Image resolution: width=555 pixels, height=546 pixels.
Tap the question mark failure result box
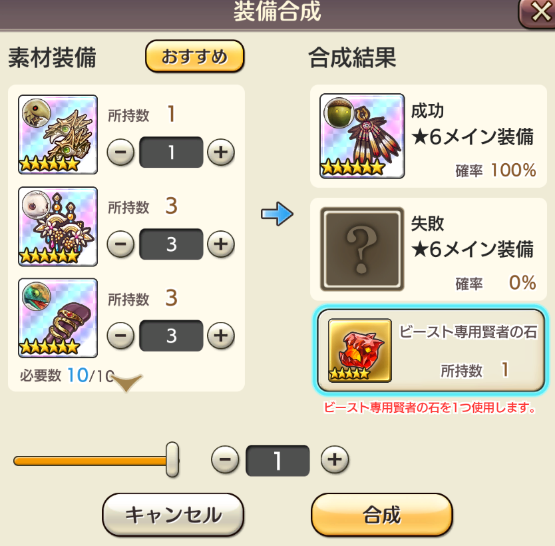pos(362,249)
